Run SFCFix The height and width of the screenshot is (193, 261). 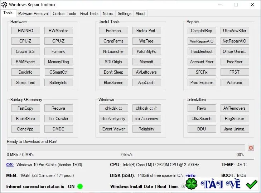[202, 72]
